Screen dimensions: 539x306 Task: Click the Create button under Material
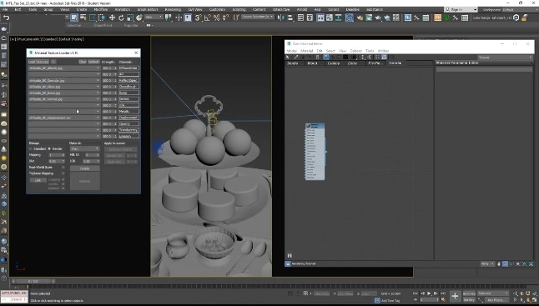click(x=85, y=168)
